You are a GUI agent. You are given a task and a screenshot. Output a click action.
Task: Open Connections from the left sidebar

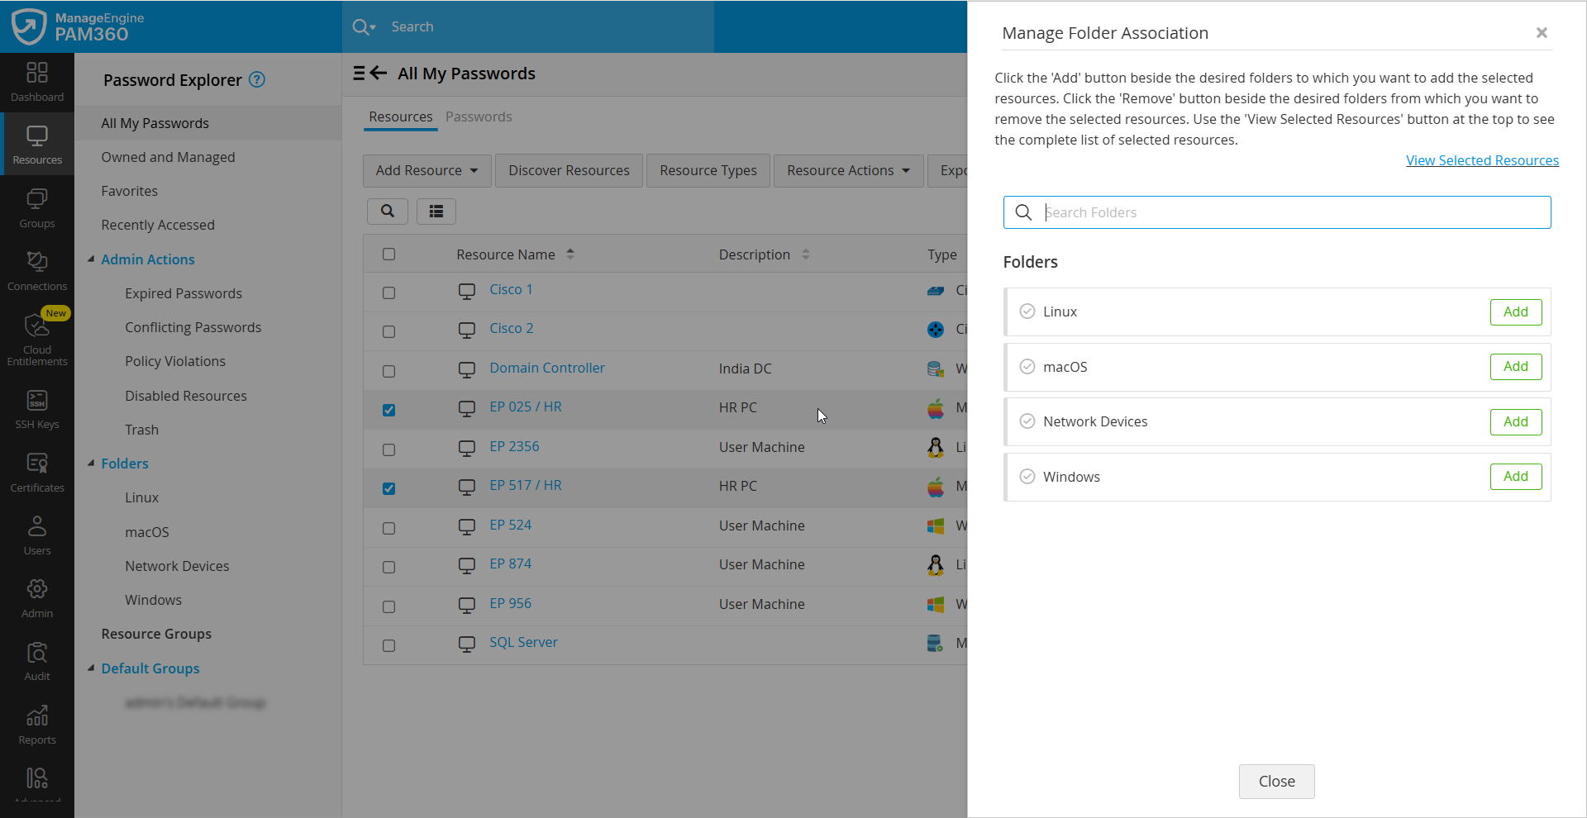[x=37, y=271]
